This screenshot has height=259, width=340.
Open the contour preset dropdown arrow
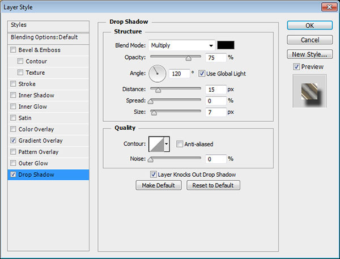[167, 144]
